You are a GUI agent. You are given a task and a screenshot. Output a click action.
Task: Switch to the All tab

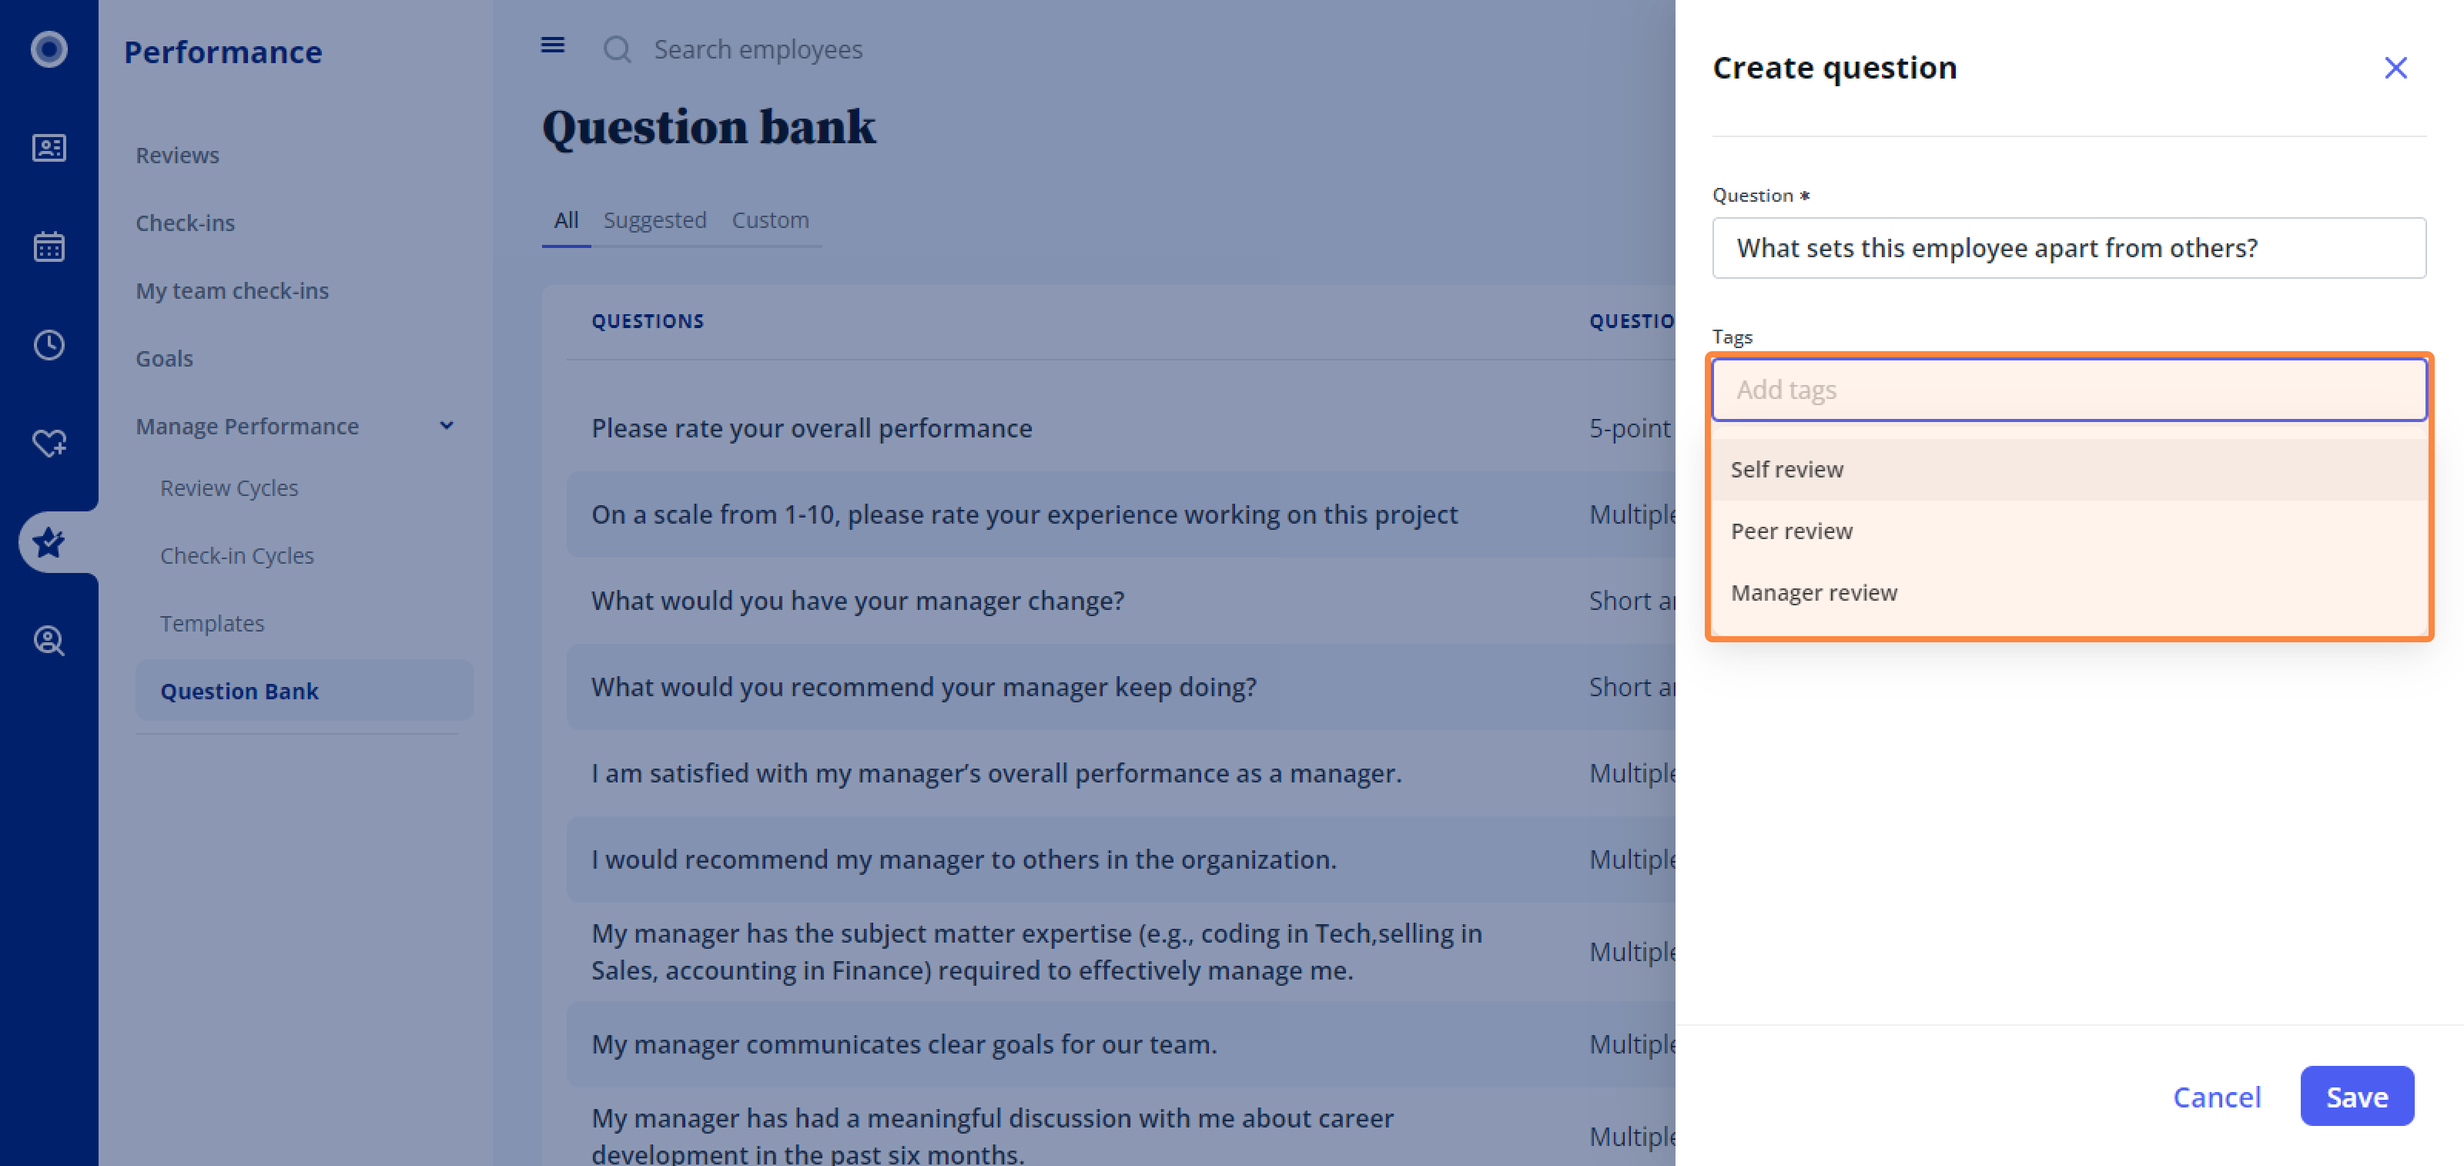click(x=565, y=220)
